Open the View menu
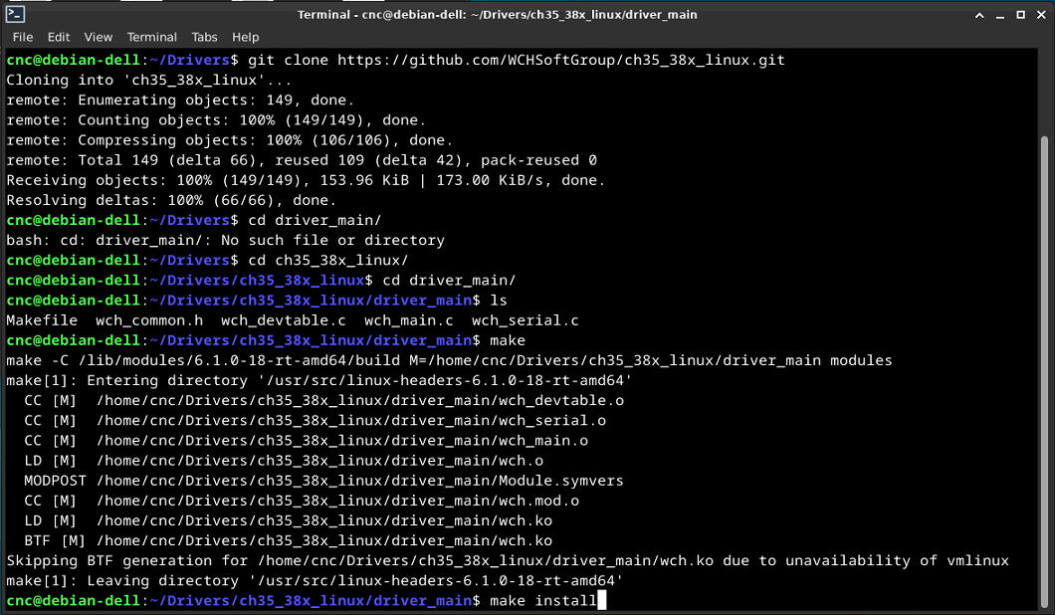 [99, 37]
